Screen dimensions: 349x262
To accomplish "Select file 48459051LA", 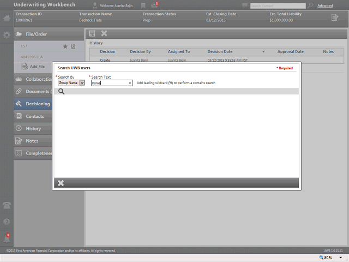I will pos(32,57).
